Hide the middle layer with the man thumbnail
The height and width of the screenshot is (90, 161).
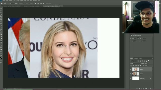coord(131,74)
